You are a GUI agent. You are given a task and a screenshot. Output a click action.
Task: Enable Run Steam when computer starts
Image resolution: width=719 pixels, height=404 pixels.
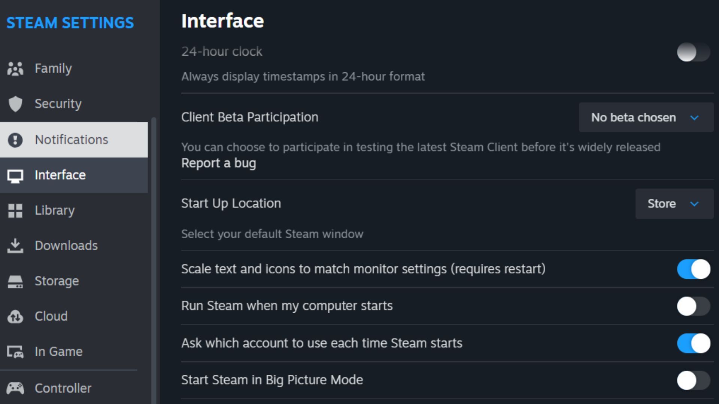pos(693,306)
